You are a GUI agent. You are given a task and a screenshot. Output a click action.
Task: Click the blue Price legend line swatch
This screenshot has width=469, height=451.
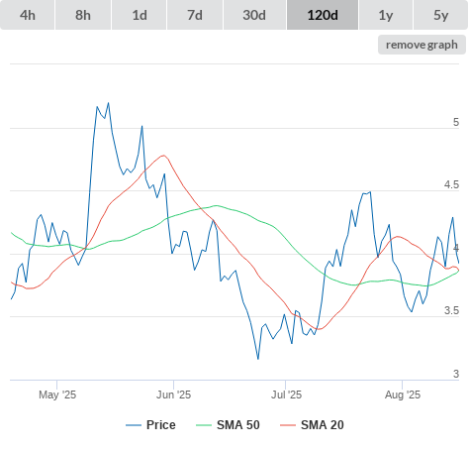point(134,425)
